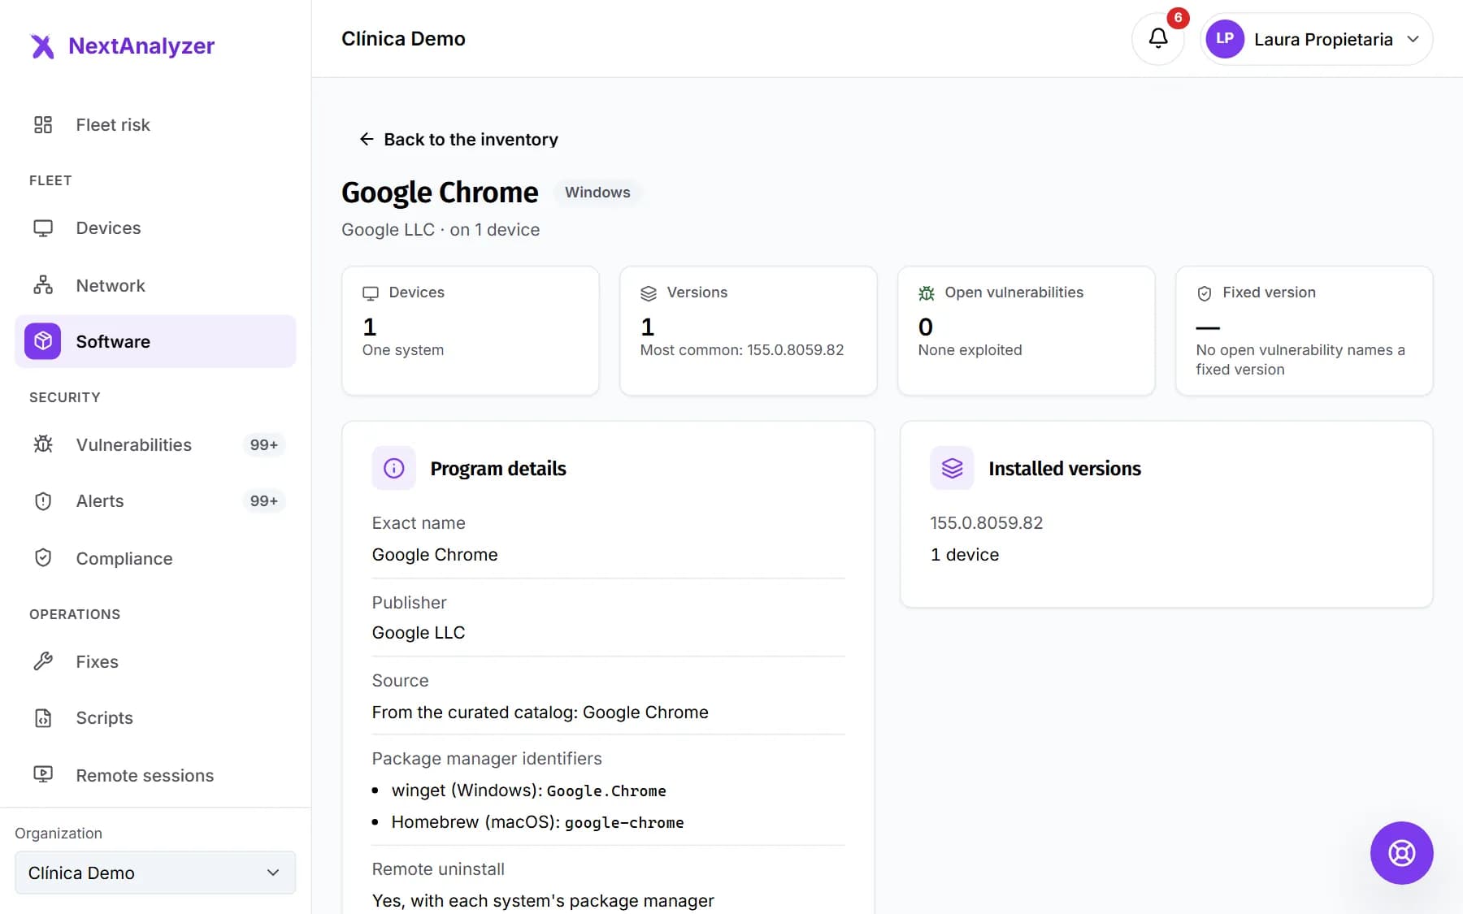Open notifications bell with 6 badge

click(x=1158, y=38)
